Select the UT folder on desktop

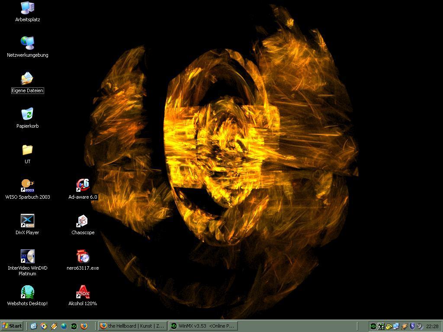(x=27, y=150)
